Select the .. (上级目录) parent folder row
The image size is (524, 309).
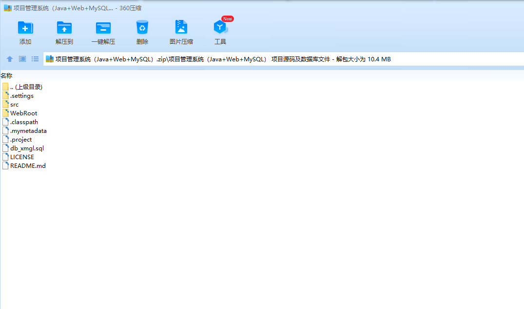coord(22,87)
